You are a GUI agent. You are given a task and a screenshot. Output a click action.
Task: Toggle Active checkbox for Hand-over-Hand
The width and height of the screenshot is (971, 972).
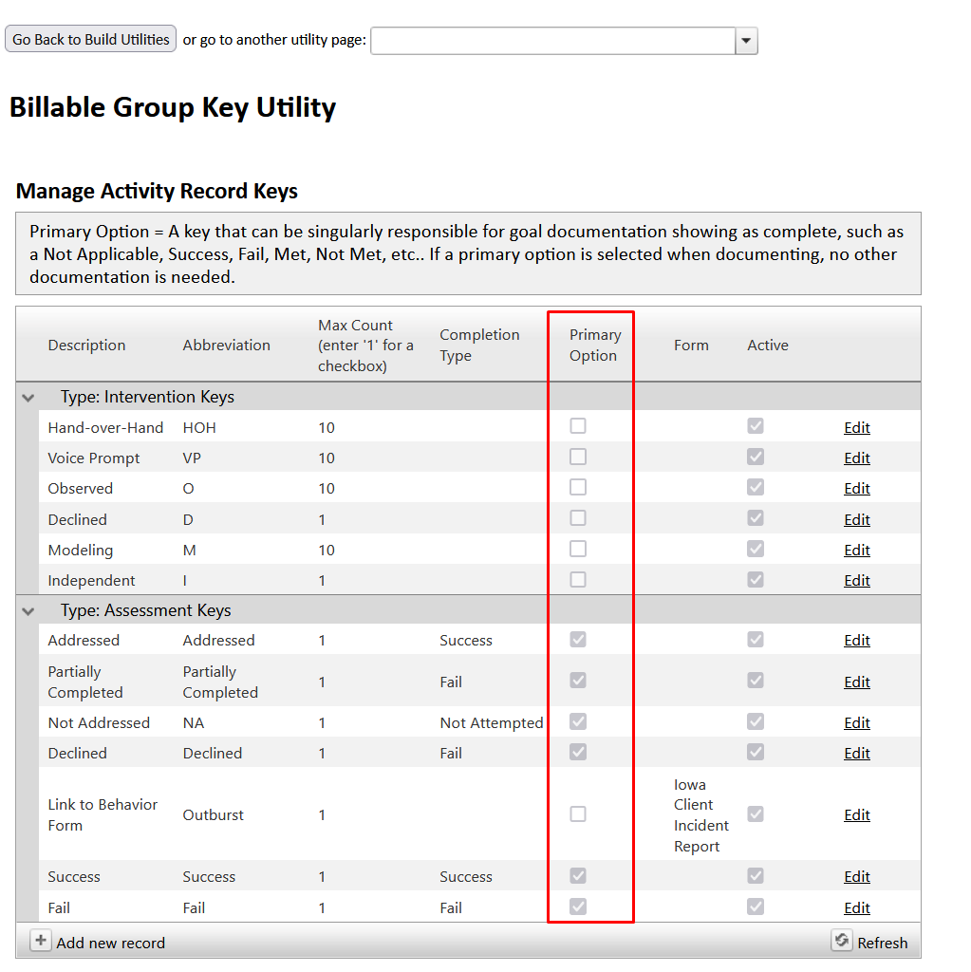click(756, 426)
